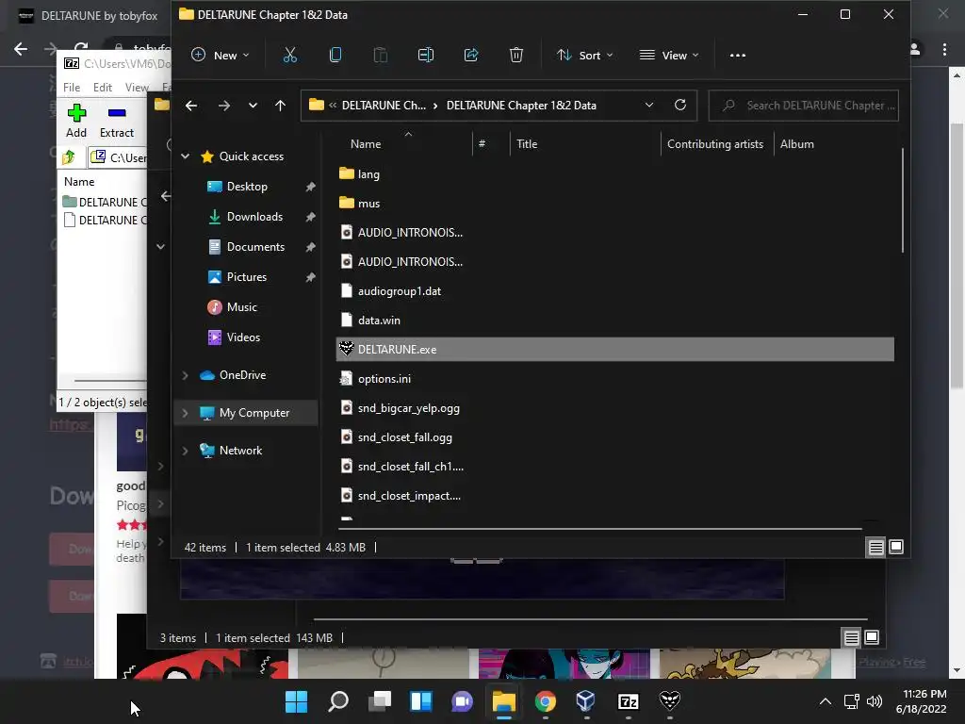Select Videos in navigation pane
This screenshot has width=965, height=724.
click(244, 337)
